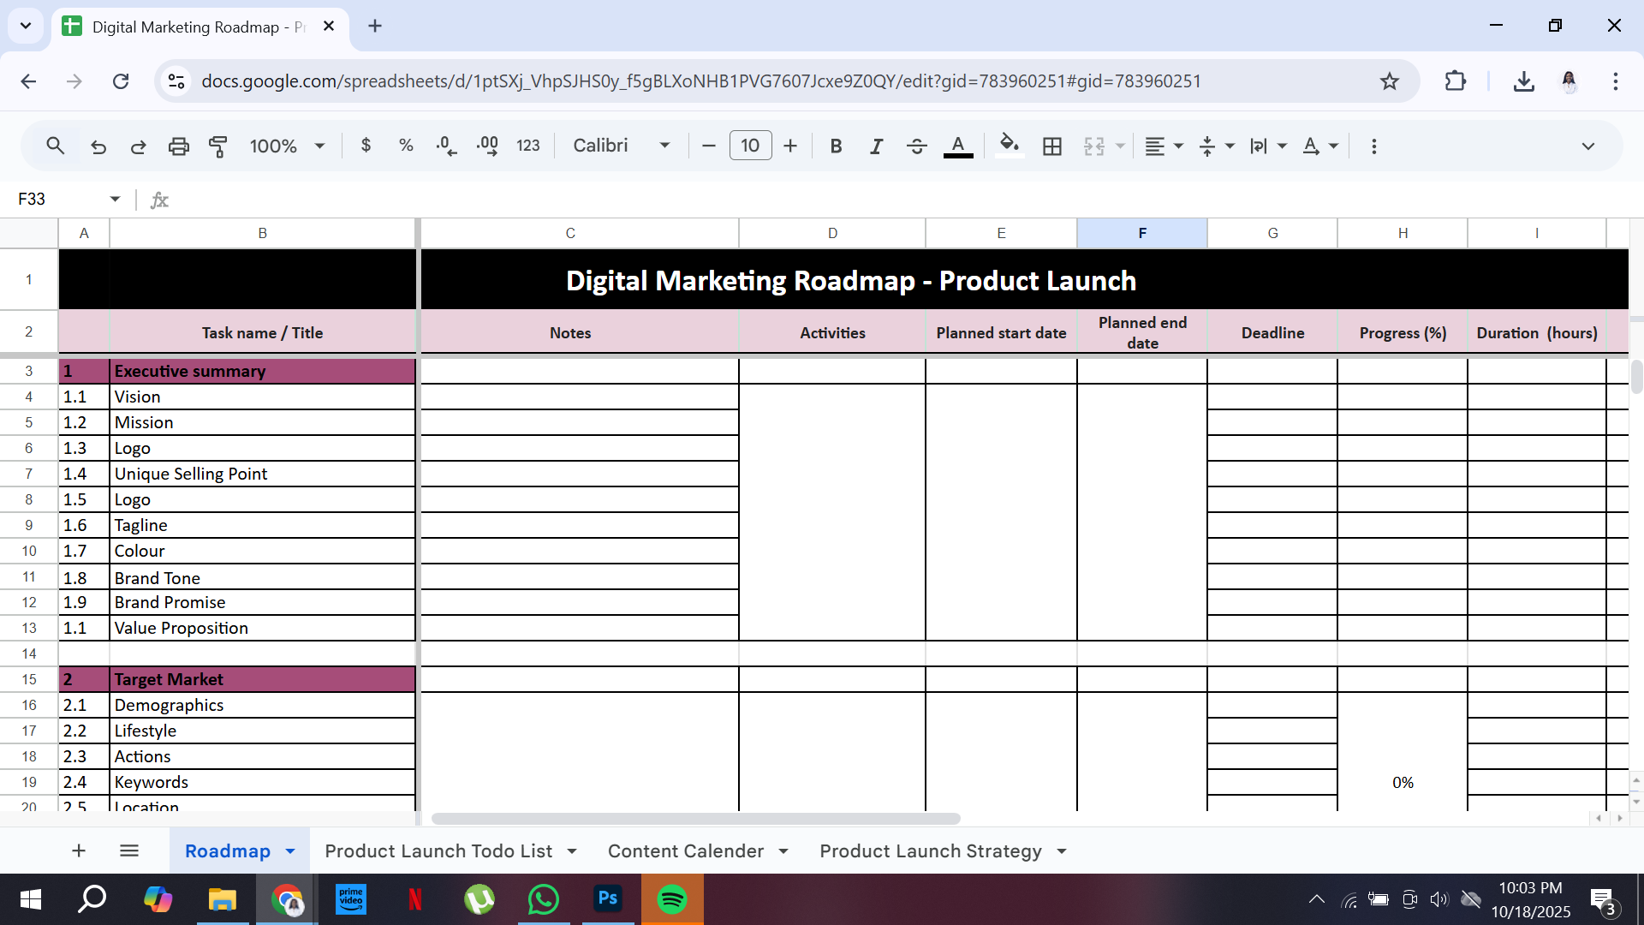This screenshot has width=1644, height=925.
Task: Open the Calibri font dropdown
Action: click(621, 146)
